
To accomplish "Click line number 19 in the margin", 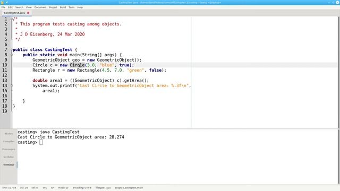I will point(5,111).
